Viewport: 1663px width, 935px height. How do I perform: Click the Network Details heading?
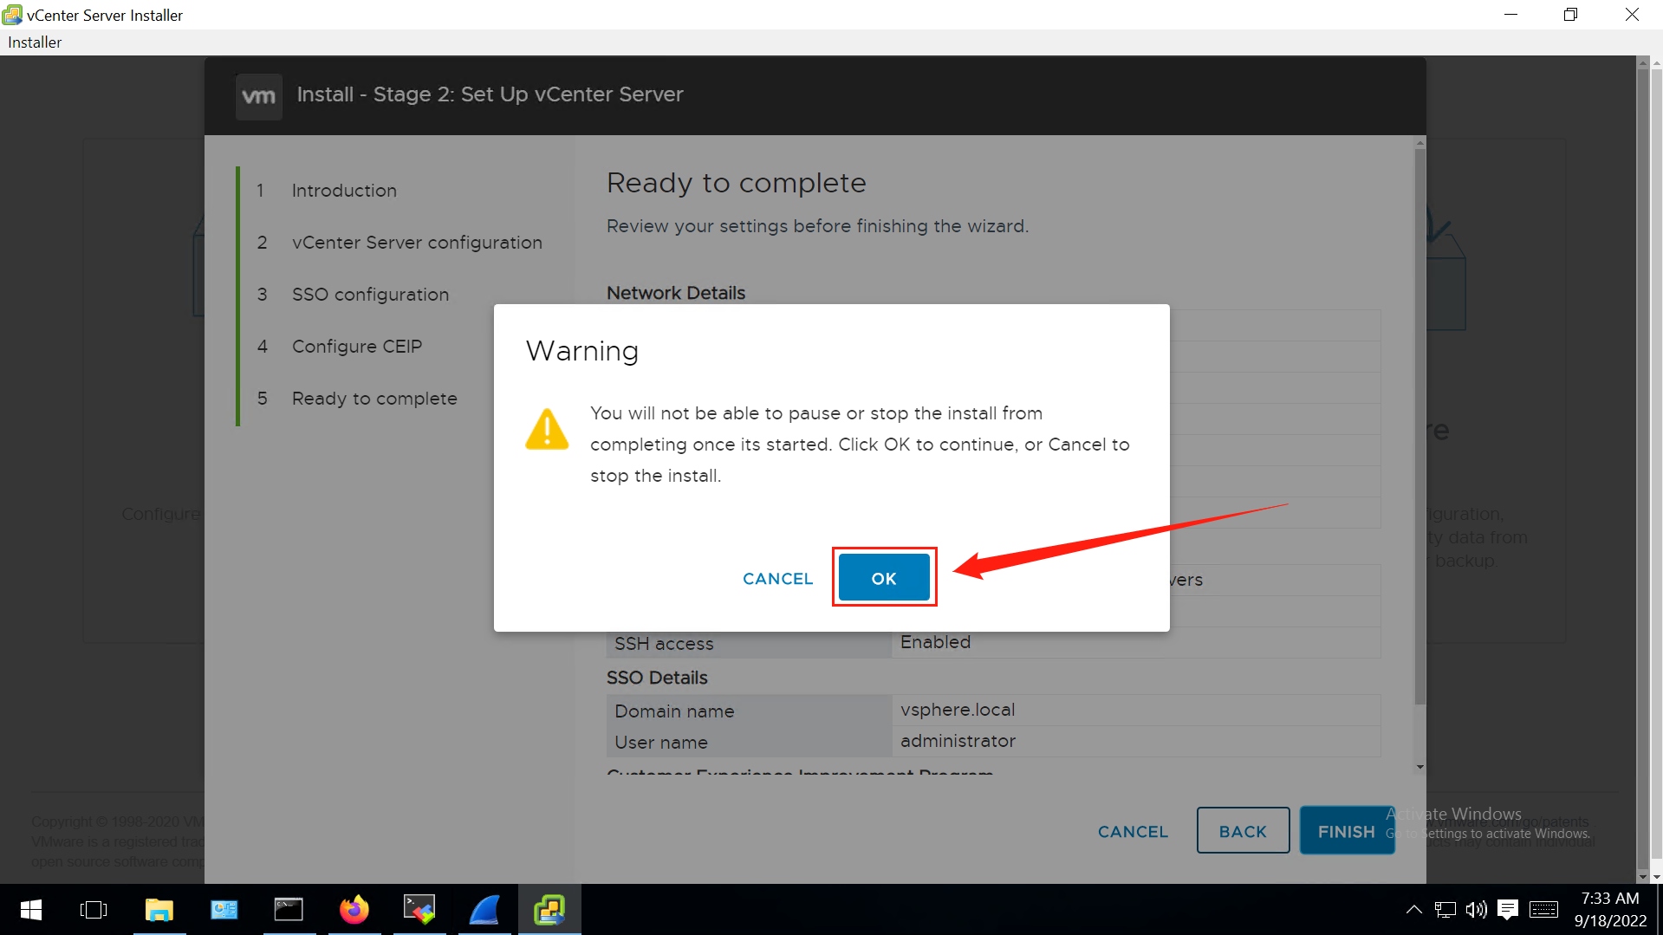click(x=676, y=293)
